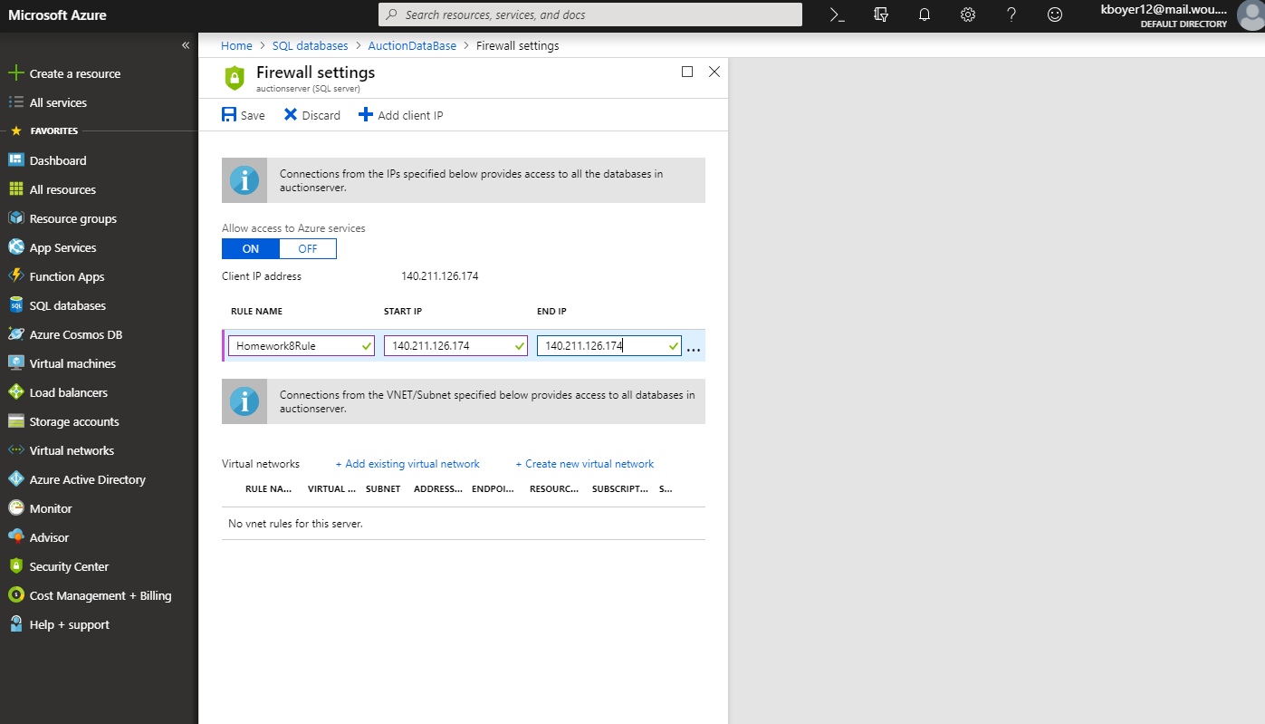Open the feedback smiley icon
Screen dimensions: 1265x724
1055,14
